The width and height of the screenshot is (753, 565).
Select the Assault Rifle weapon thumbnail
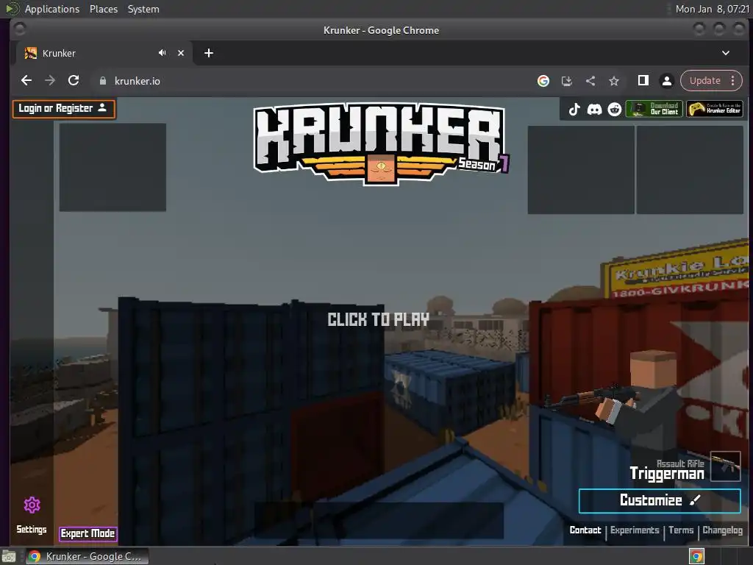pos(725,466)
